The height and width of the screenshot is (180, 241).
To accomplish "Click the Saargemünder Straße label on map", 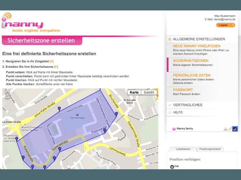I will [134, 134].
